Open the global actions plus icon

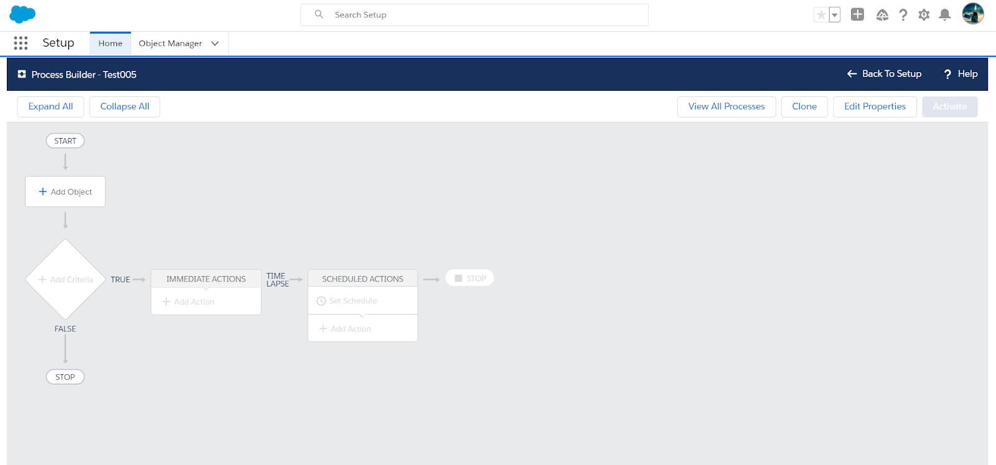pyautogui.click(x=857, y=15)
